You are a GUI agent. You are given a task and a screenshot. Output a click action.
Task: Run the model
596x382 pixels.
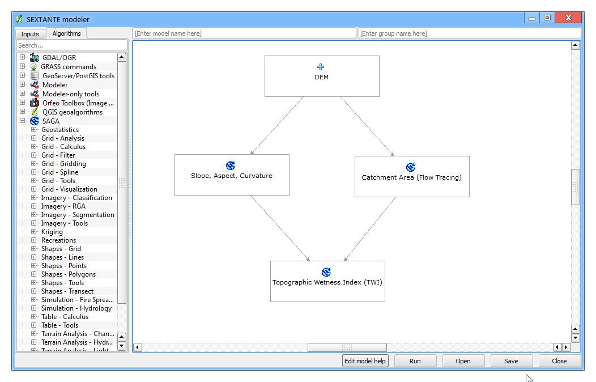click(415, 361)
